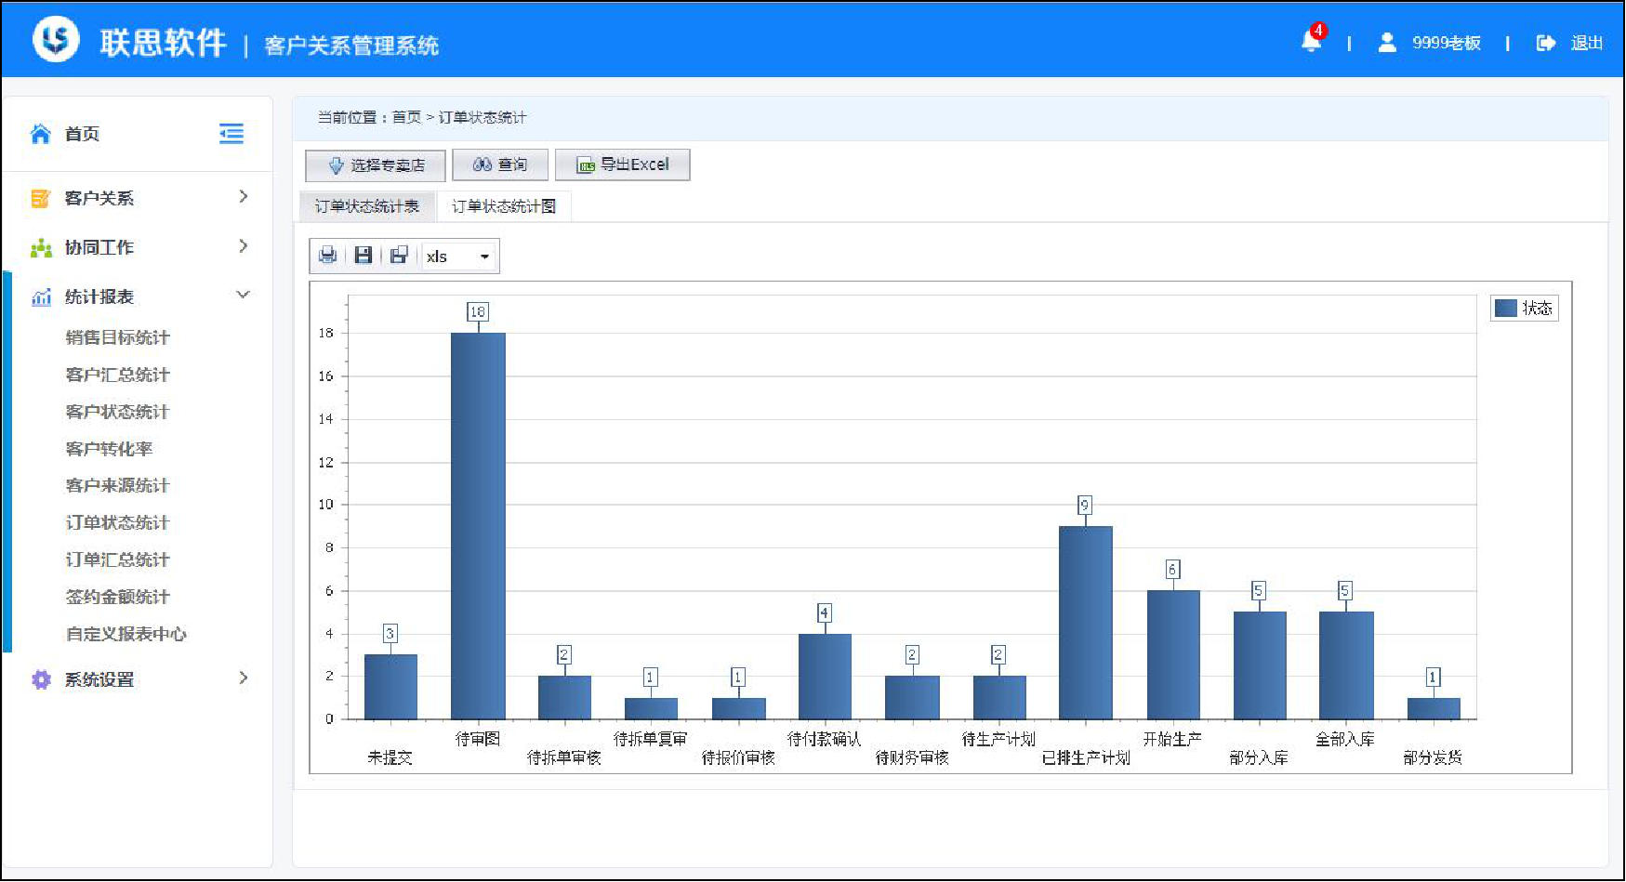This screenshot has height=882, width=1626.
Task: Click the 退出 logout icon
Action: [x=1546, y=43]
